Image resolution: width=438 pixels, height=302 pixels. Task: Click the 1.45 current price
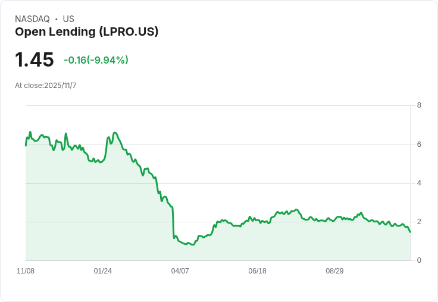click(x=35, y=59)
